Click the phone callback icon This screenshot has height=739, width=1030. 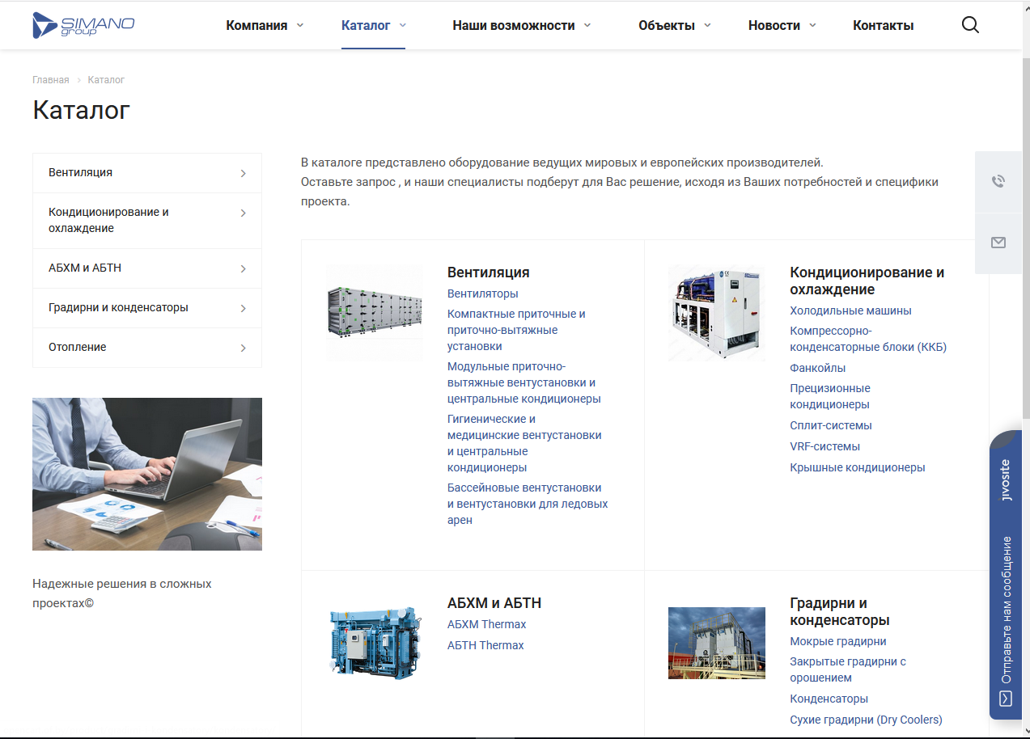pyautogui.click(x=998, y=181)
